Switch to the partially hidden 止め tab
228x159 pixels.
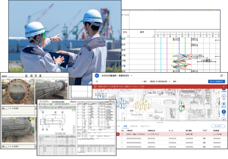(119, 126)
